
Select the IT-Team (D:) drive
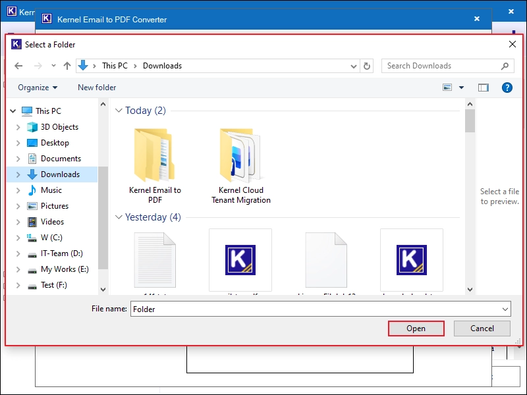click(61, 253)
